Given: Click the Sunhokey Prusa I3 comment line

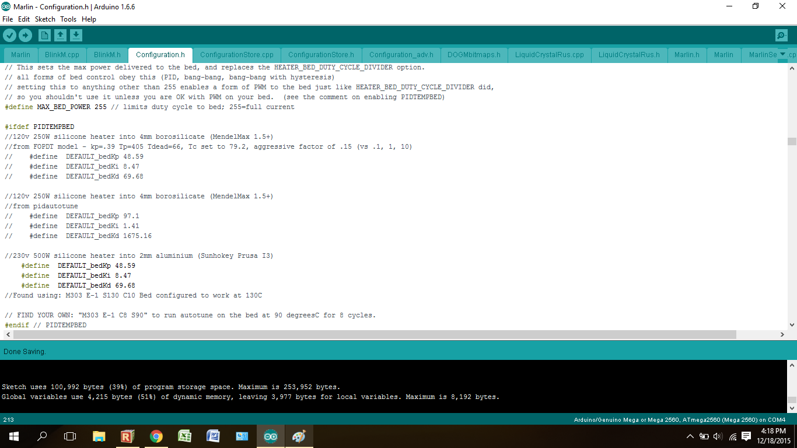Looking at the screenshot, I should click(139, 256).
